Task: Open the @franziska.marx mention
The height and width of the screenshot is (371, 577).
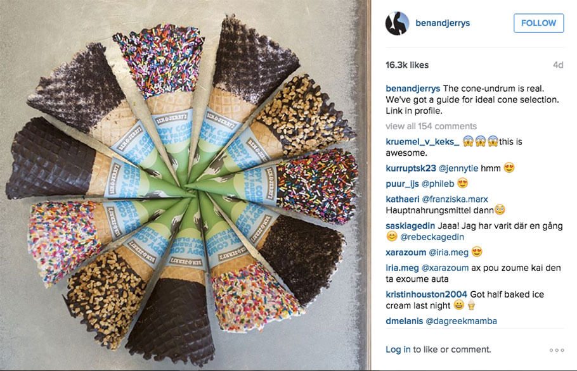Action: pyautogui.click(x=455, y=199)
